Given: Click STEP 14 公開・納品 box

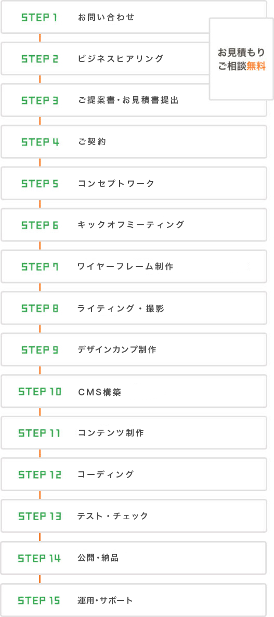Looking at the screenshot, I should [x=134, y=558].
